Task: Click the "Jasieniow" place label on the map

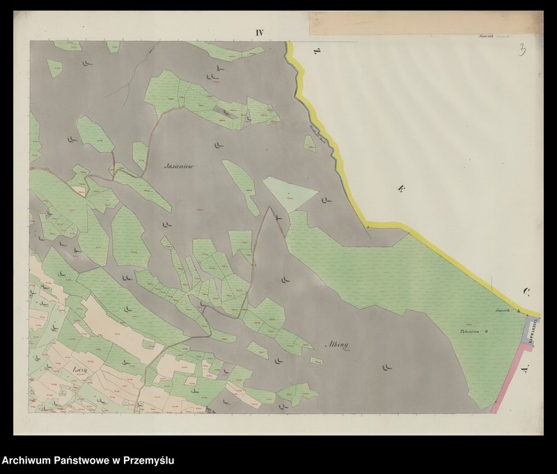Action: tap(179, 166)
